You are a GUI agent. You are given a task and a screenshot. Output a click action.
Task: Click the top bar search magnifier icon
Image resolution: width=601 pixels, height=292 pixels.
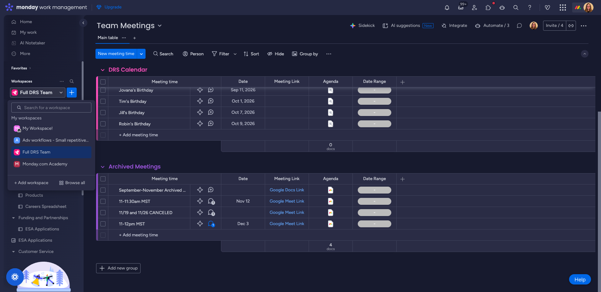[x=516, y=8]
